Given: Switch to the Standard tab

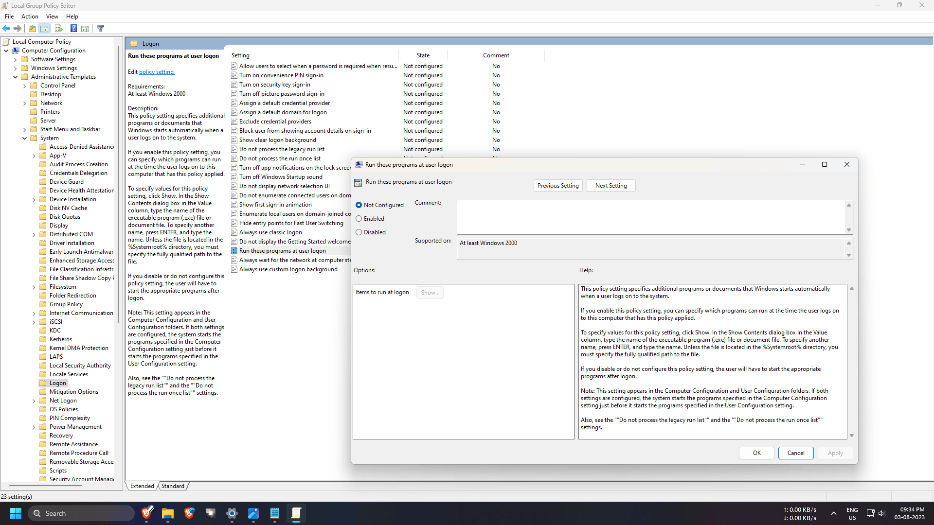Looking at the screenshot, I should pos(173,486).
